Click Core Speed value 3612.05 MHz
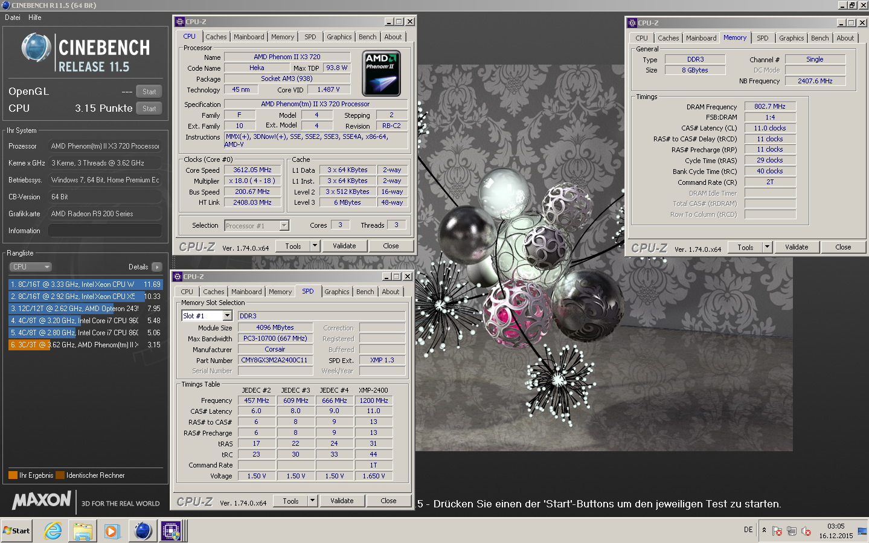Viewport: 869px width, 543px height. (x=252, y=170)
